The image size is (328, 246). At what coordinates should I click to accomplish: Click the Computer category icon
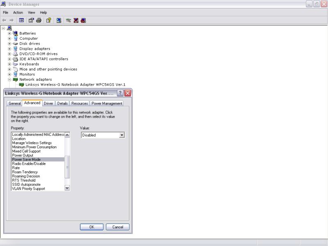16,38
